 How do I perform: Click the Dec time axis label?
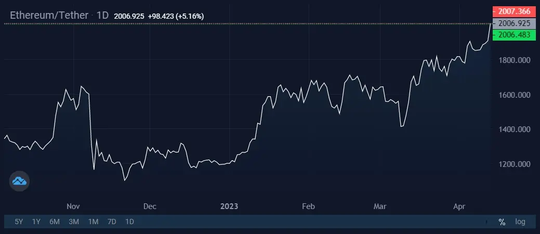(150, 206)
